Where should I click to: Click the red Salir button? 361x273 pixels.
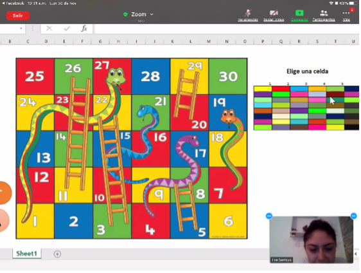[x=18, y=15]
